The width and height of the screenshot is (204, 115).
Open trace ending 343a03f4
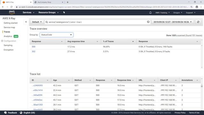37,95
